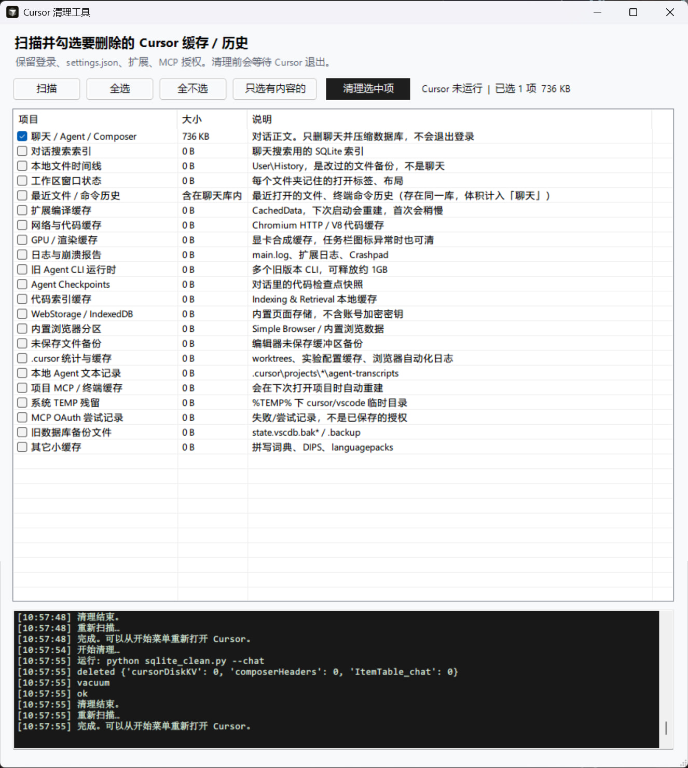
Task: Uncheck the 聊天 / Agent / Composer checkbox
Action: pos(22,137)
